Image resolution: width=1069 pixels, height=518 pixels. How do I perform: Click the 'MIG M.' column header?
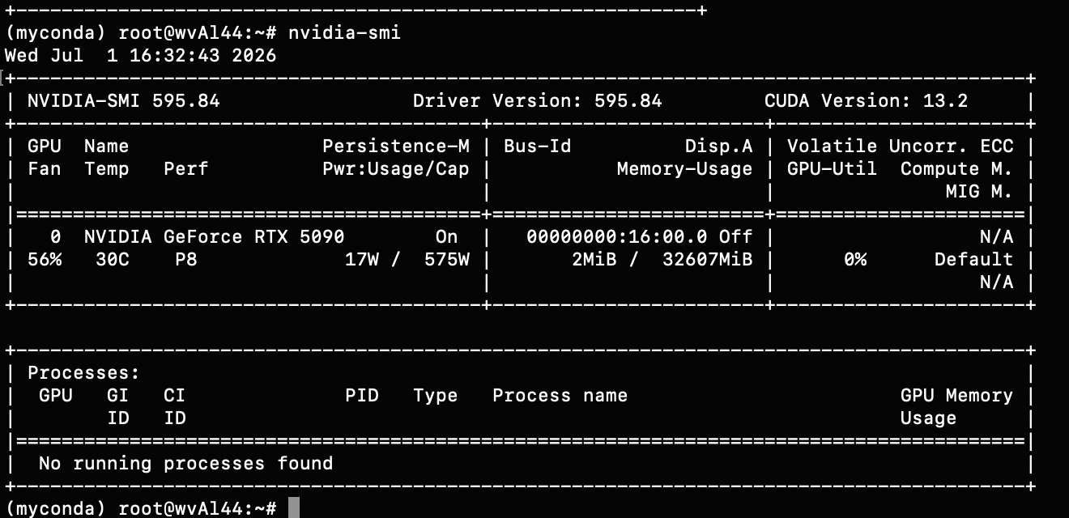coord(980,192)
